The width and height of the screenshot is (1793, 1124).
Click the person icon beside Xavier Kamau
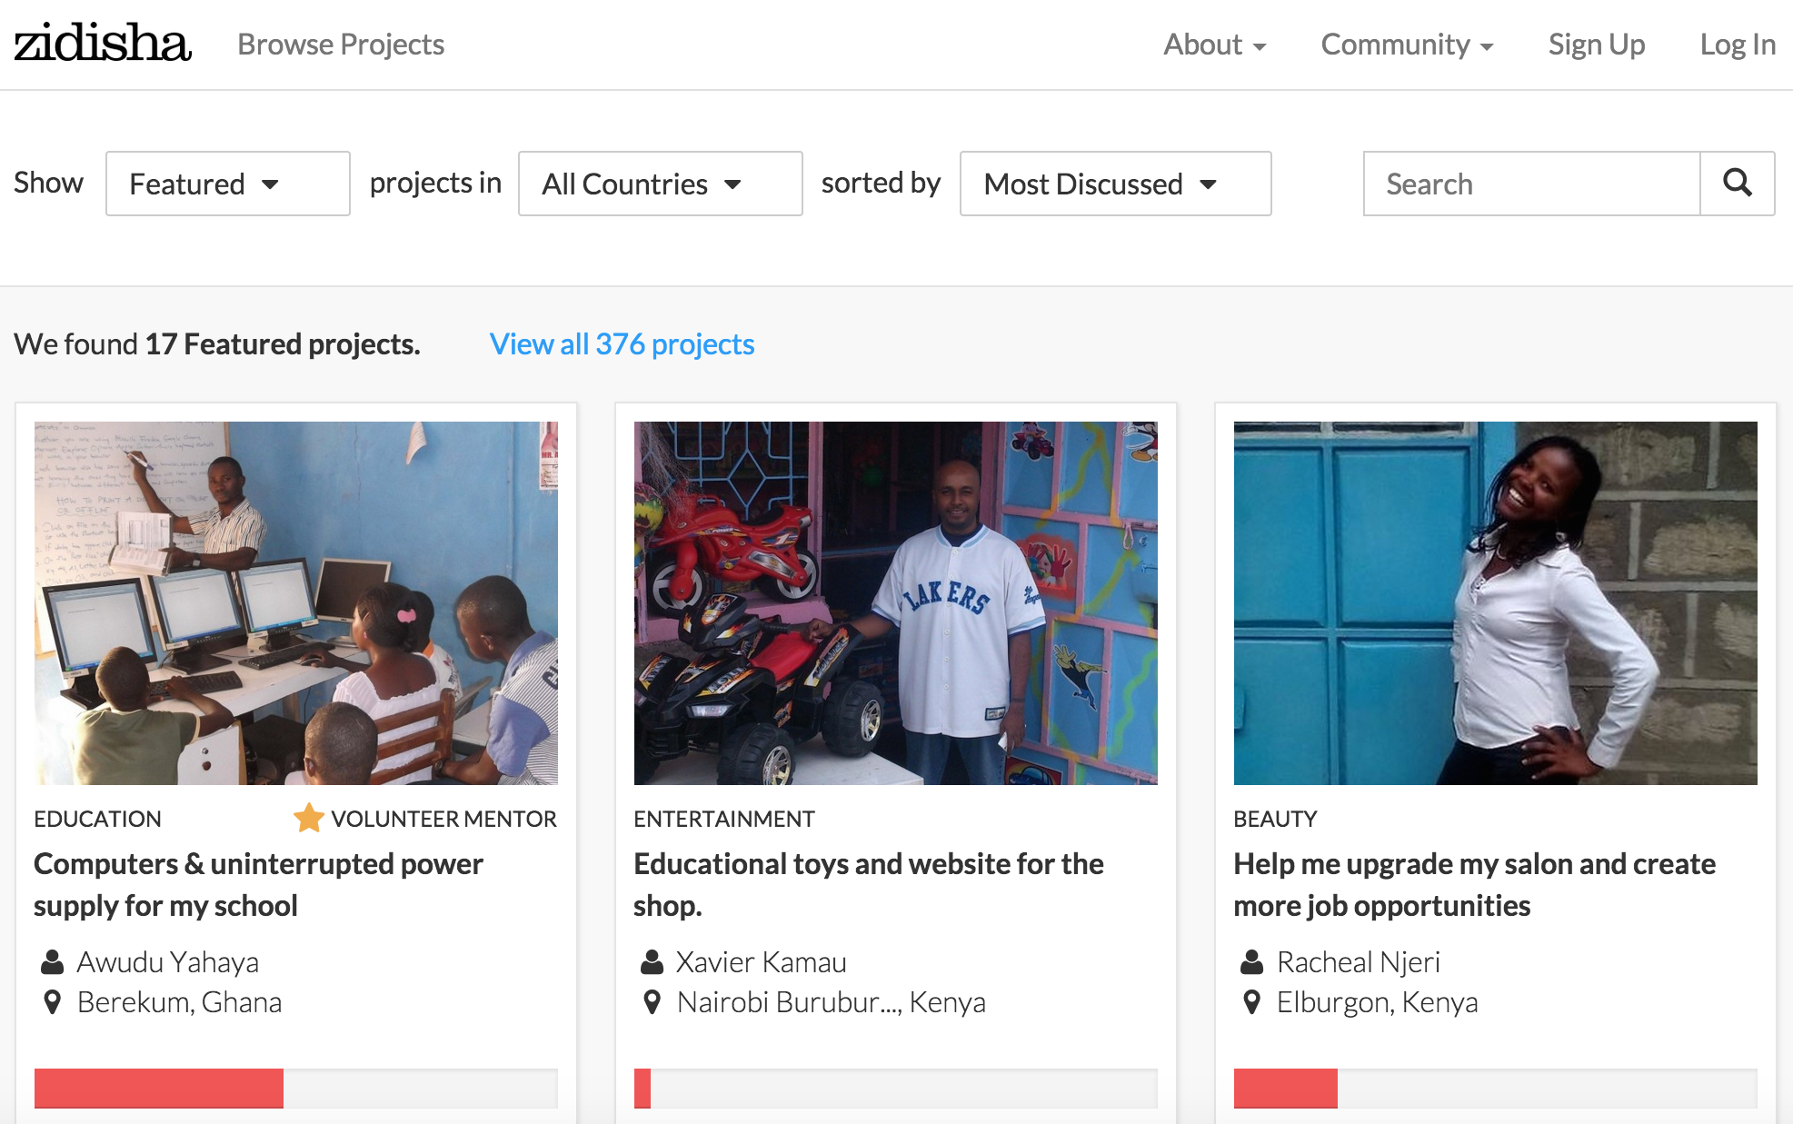652,961
